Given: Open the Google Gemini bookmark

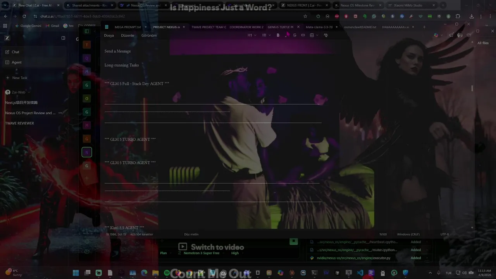Looking at the screenshot, I should pyautogui.click(x=28, y=26).
